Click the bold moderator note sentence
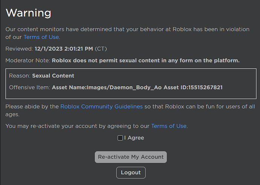 click(x=145, y=60)
